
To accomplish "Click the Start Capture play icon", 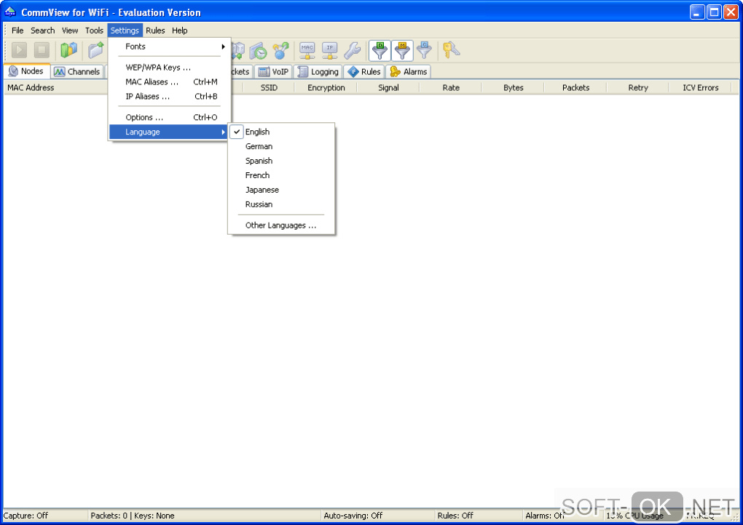I will pos(19,50).
